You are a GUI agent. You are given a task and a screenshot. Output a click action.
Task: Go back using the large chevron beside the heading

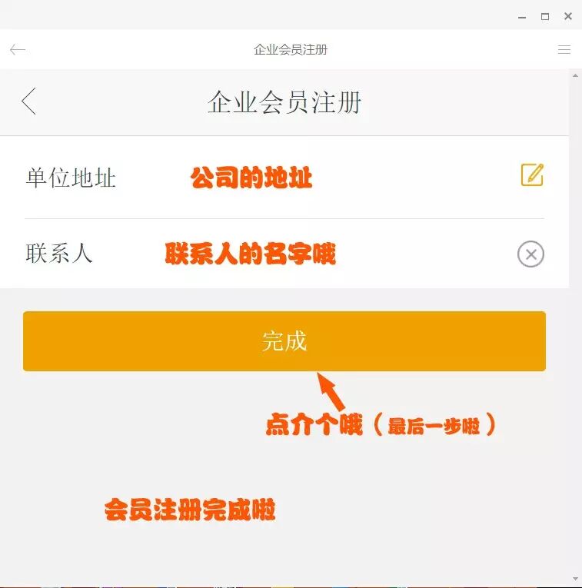pyautogui.click(x=29, y=101)
